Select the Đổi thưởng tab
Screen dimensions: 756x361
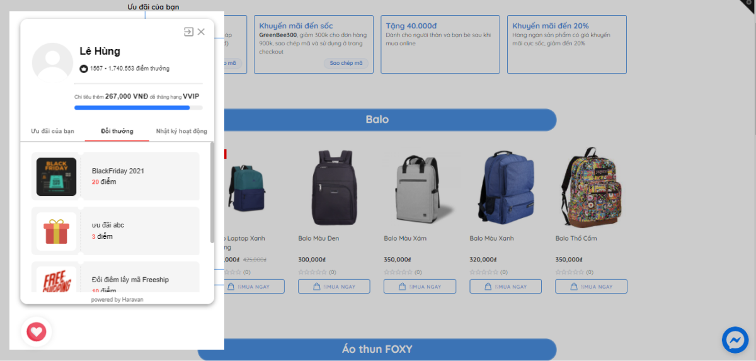click(x=117, y=131)
